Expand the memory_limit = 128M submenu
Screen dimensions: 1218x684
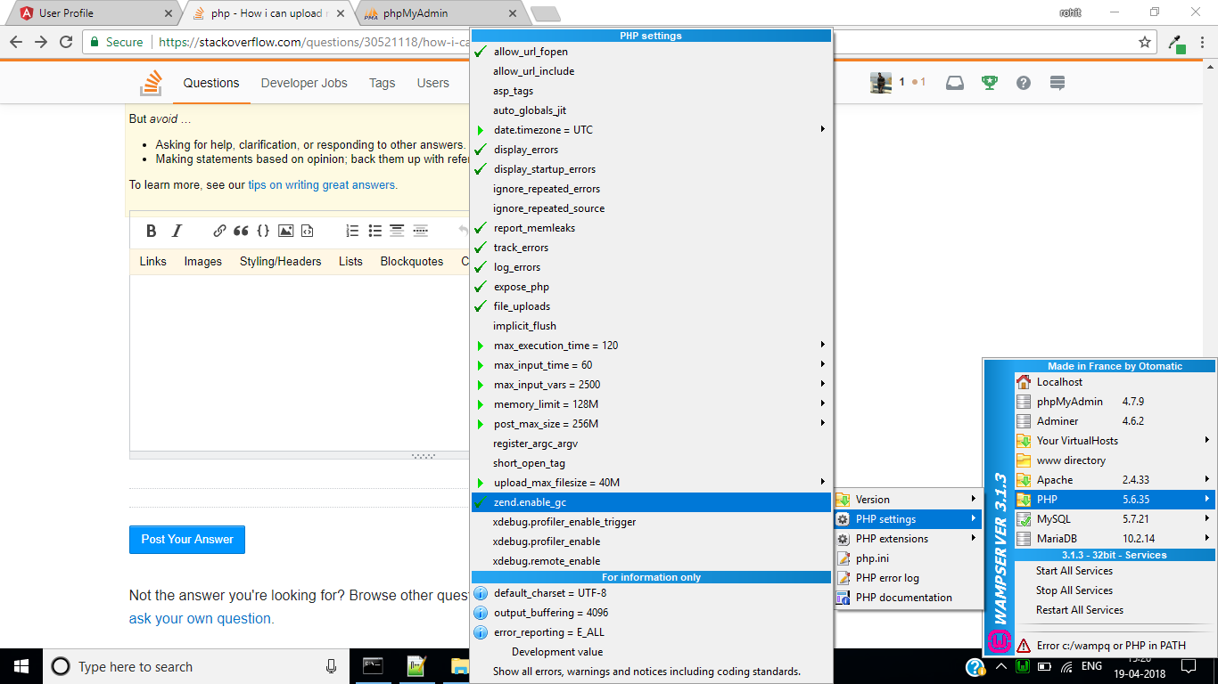651,404
